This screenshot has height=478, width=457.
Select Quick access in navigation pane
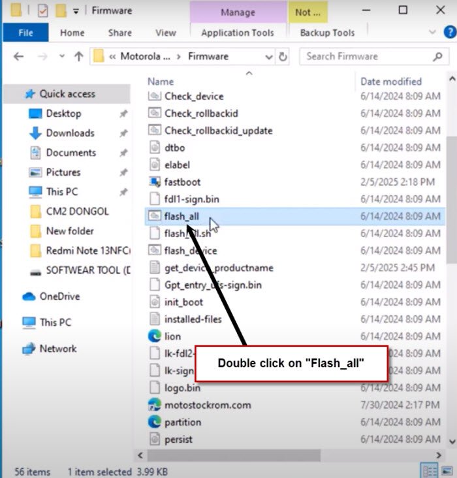(67, 94)
